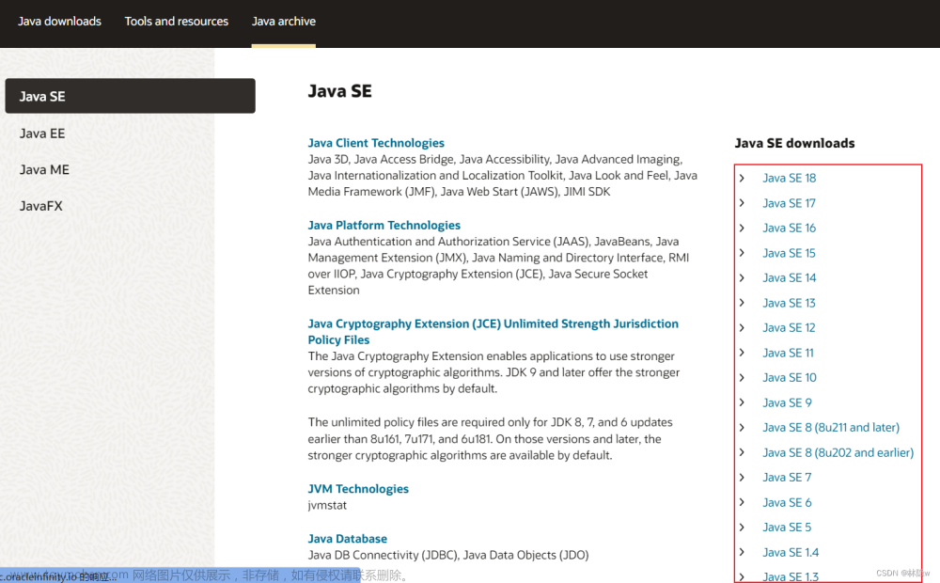Open the Java SE 9 link
This screenshot has width=940, height=583.
coord(787,402)
